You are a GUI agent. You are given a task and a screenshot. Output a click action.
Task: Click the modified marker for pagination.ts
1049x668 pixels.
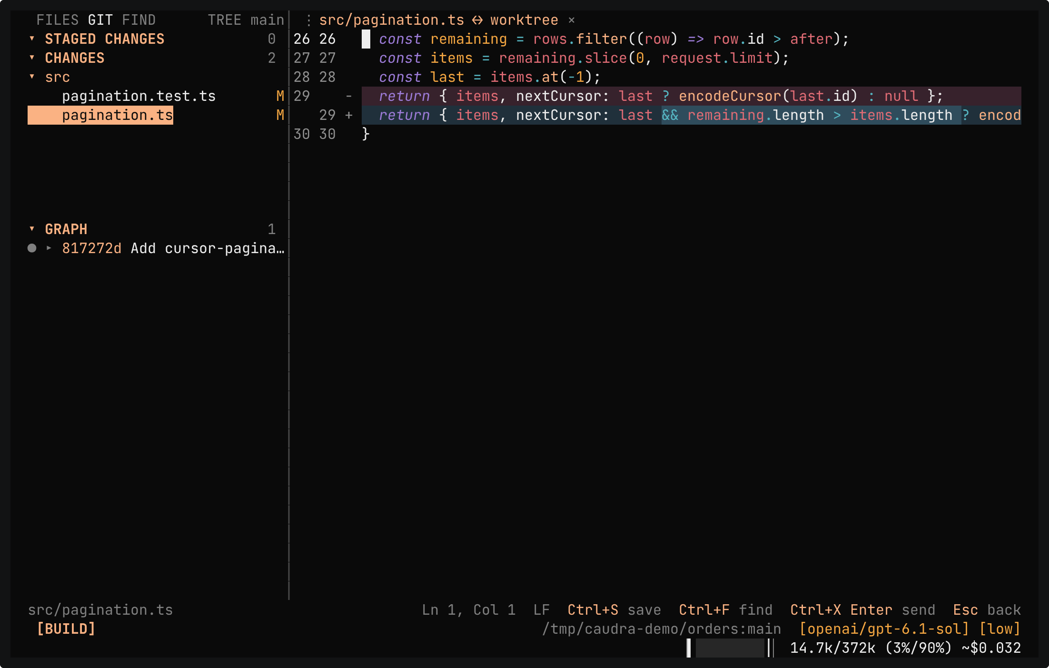[280, 115]
